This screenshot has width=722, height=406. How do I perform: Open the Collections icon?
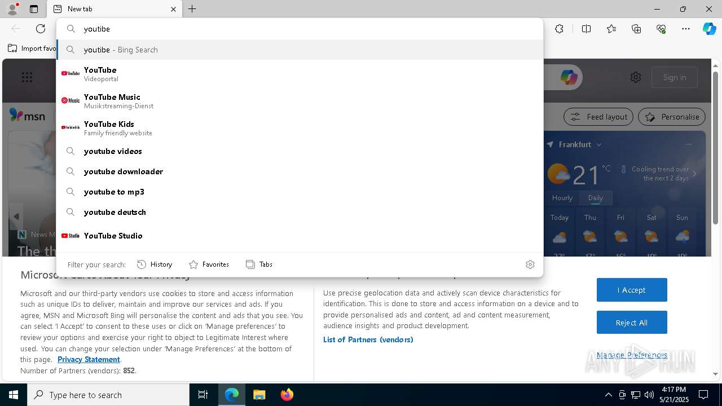636,29
